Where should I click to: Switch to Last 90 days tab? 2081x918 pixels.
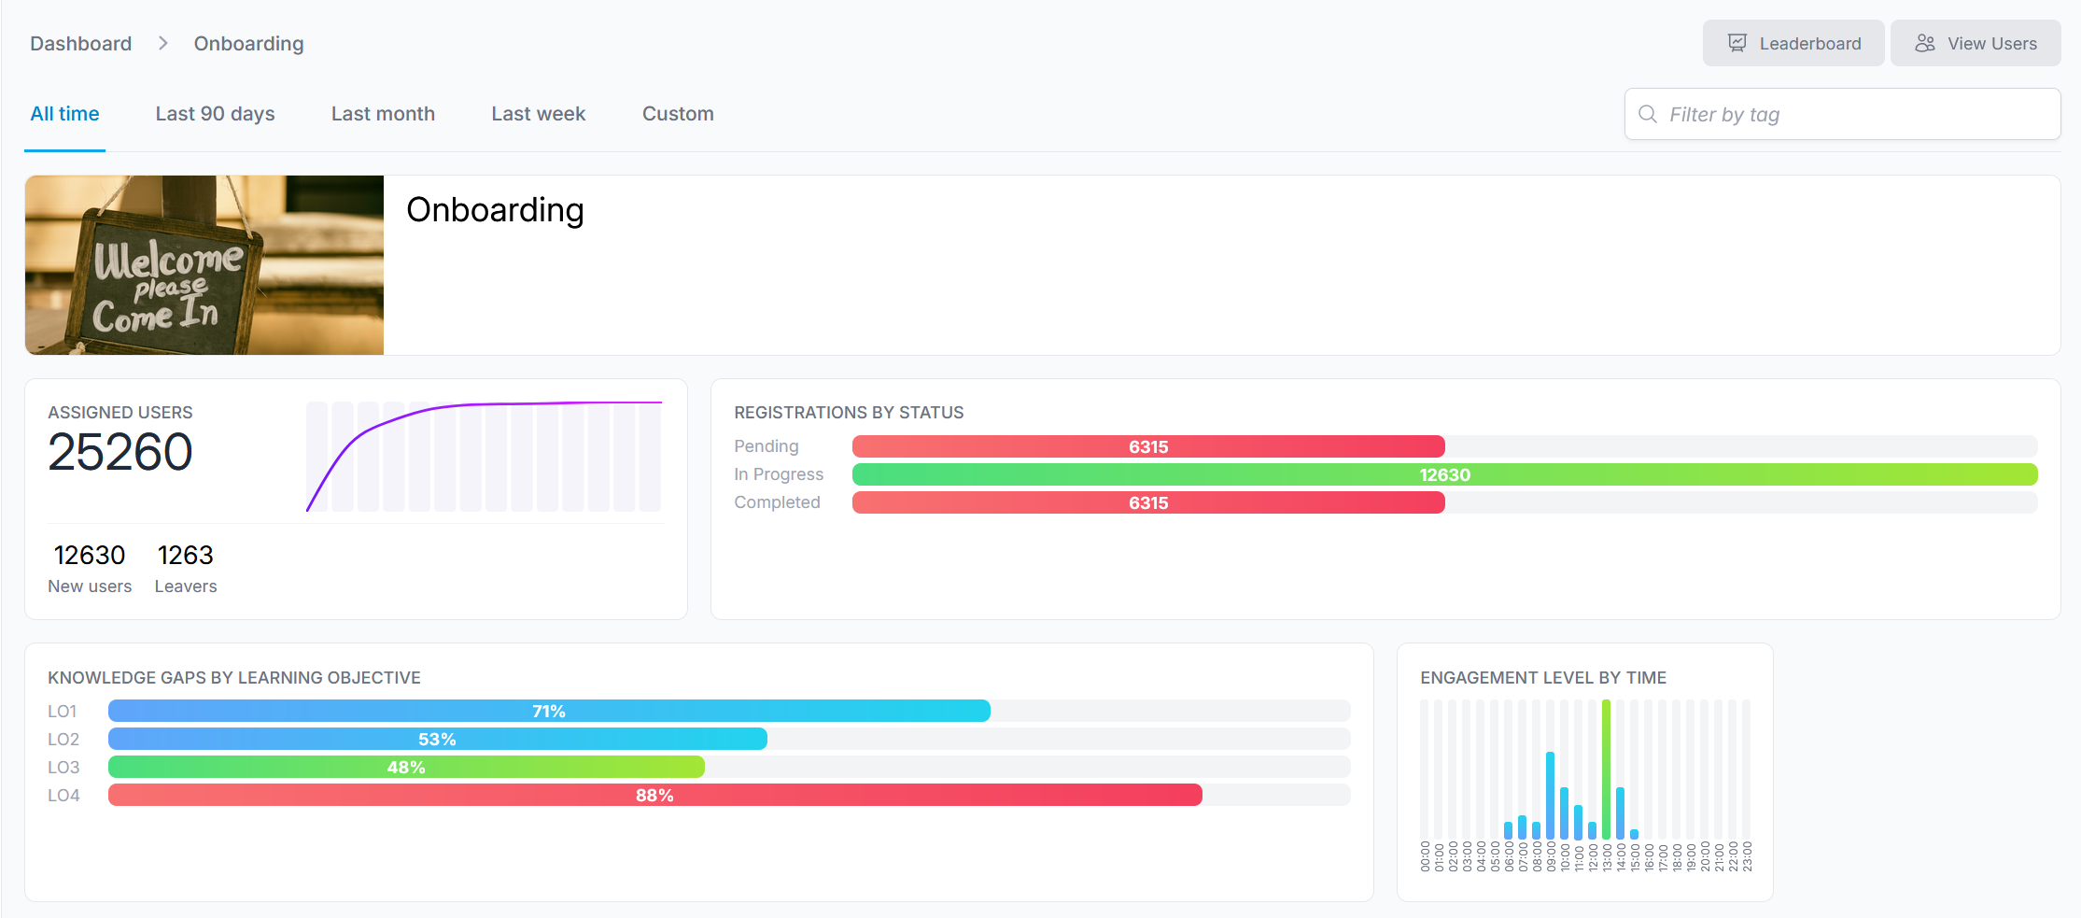pos(215,114)
